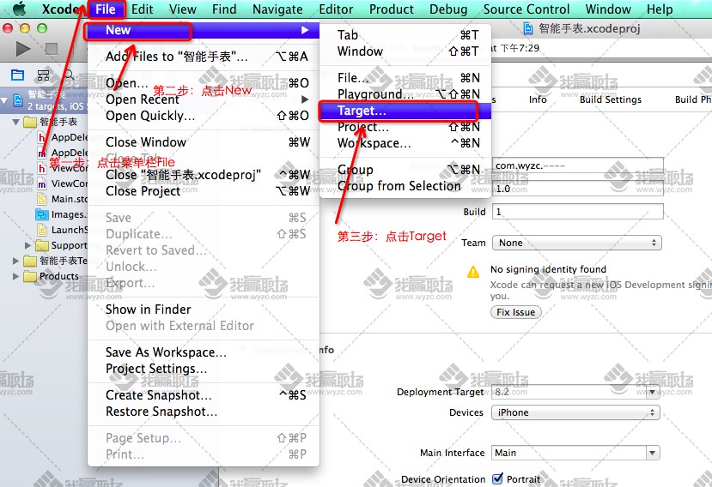Switch to the Build Settings tab
Viewport: 712px width, 487px height.
tap(611, 99)
